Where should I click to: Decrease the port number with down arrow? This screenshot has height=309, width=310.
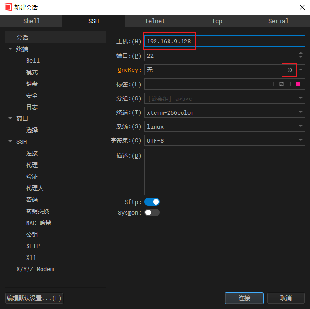click(x=301, y=58)
